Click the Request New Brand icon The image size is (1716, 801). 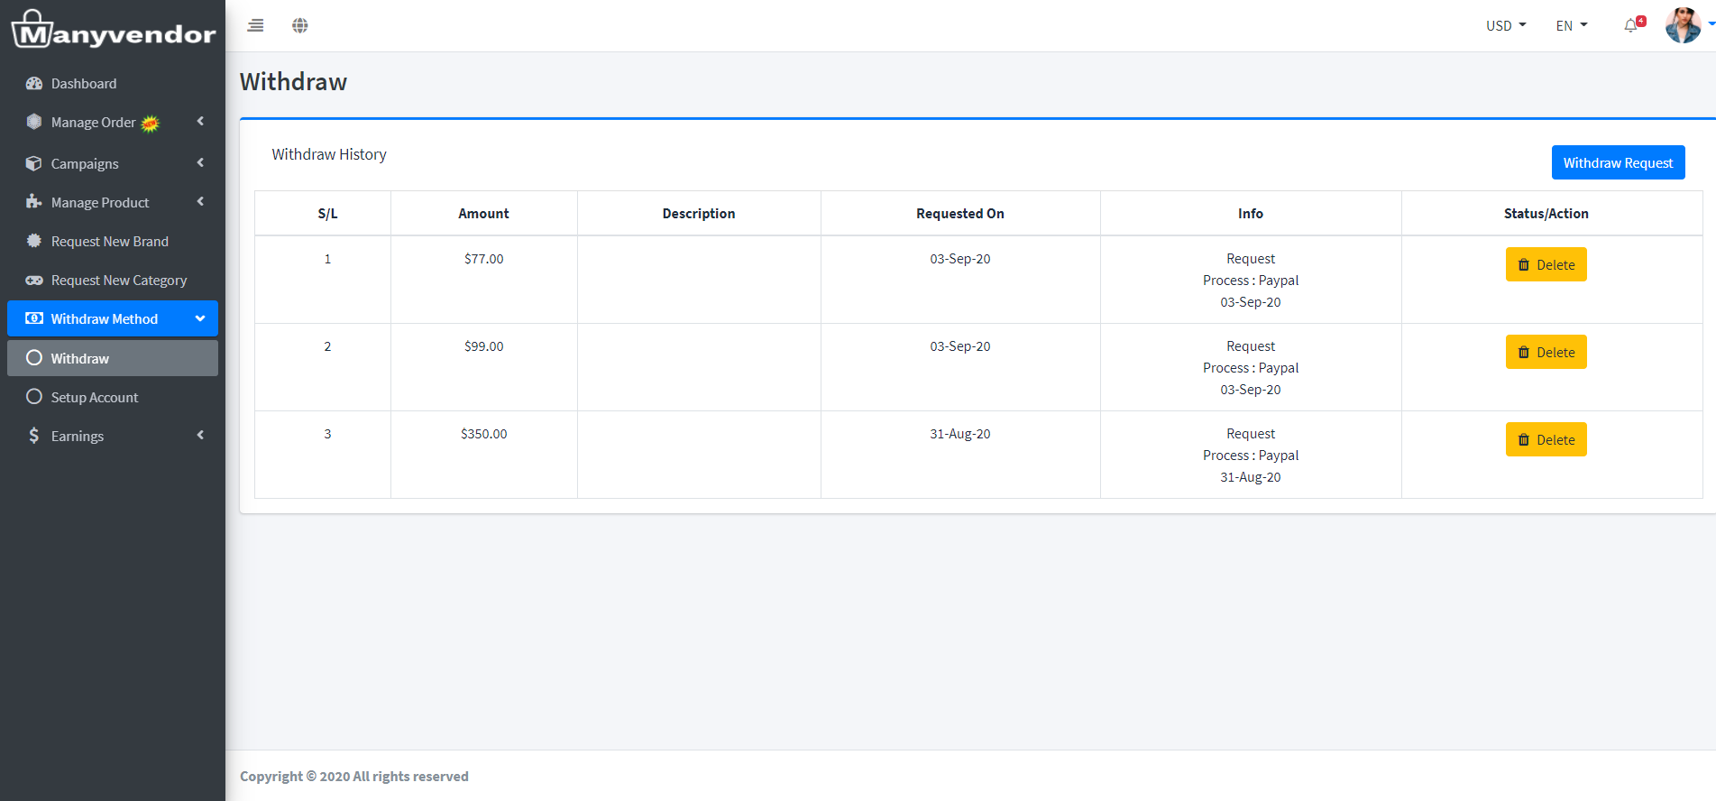[x=34, y=241]
